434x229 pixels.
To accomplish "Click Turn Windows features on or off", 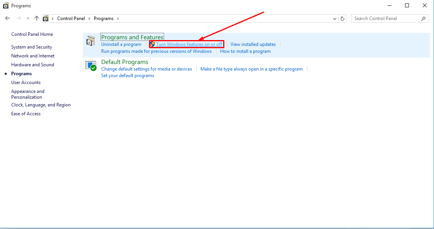I will (189, 44).
